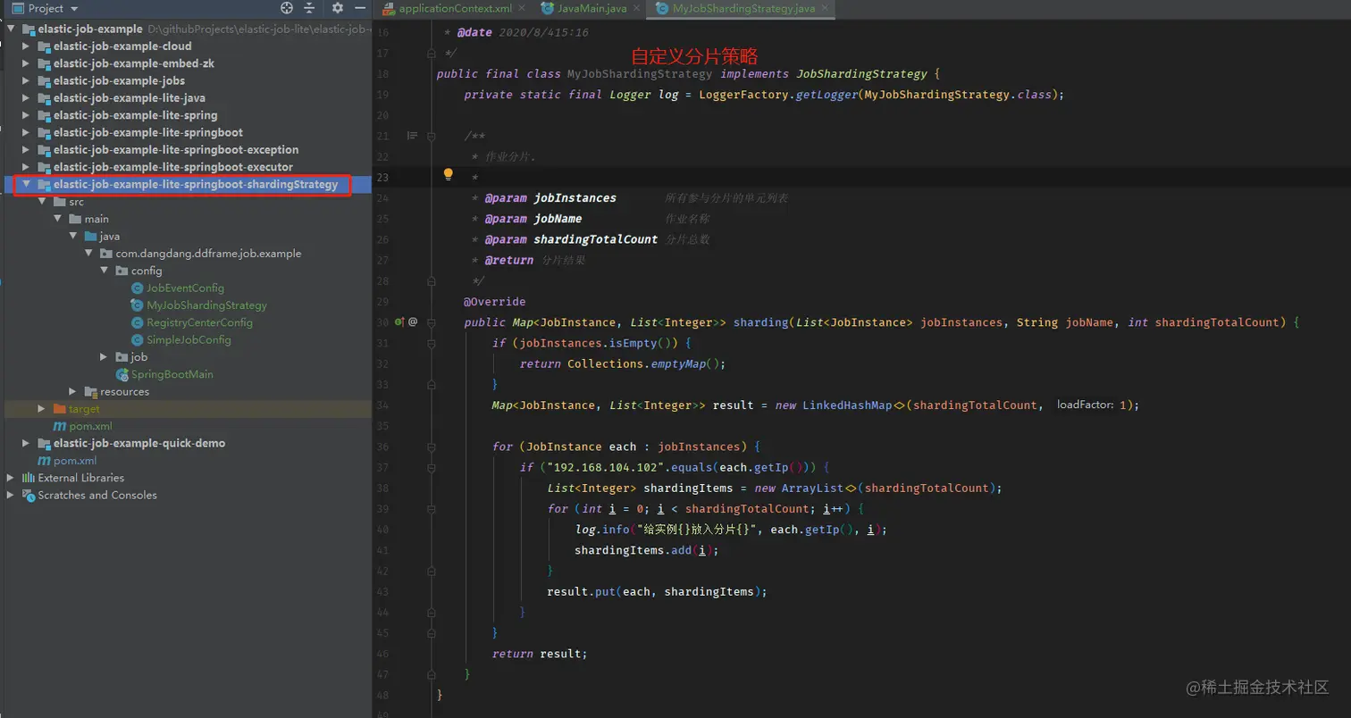The width and height of the screenshot is (1351, 718).
Task: Expand the elastic-job-example-embed-zk module
Action: 27,63
